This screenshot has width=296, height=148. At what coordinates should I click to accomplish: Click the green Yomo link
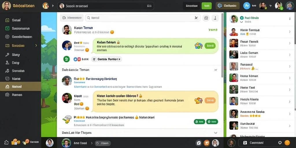tap(213, 30)
